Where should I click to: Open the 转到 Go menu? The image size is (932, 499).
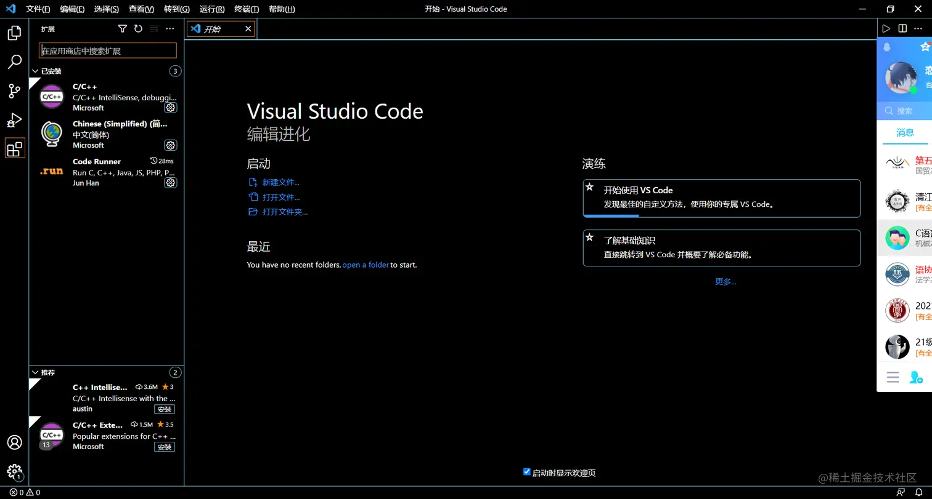coord(177,9)
